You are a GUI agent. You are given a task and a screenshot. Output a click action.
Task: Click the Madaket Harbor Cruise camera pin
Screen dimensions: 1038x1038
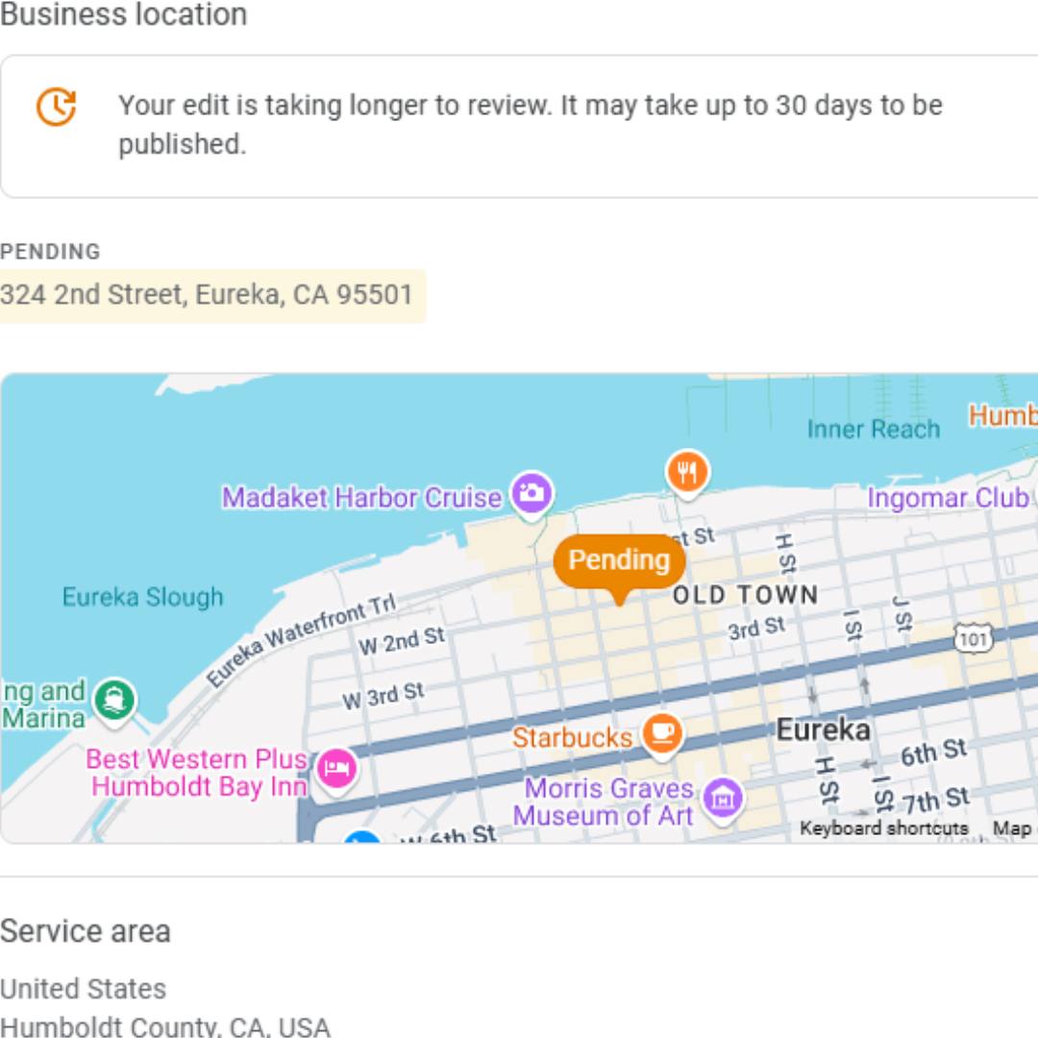(x=531, y=494)
